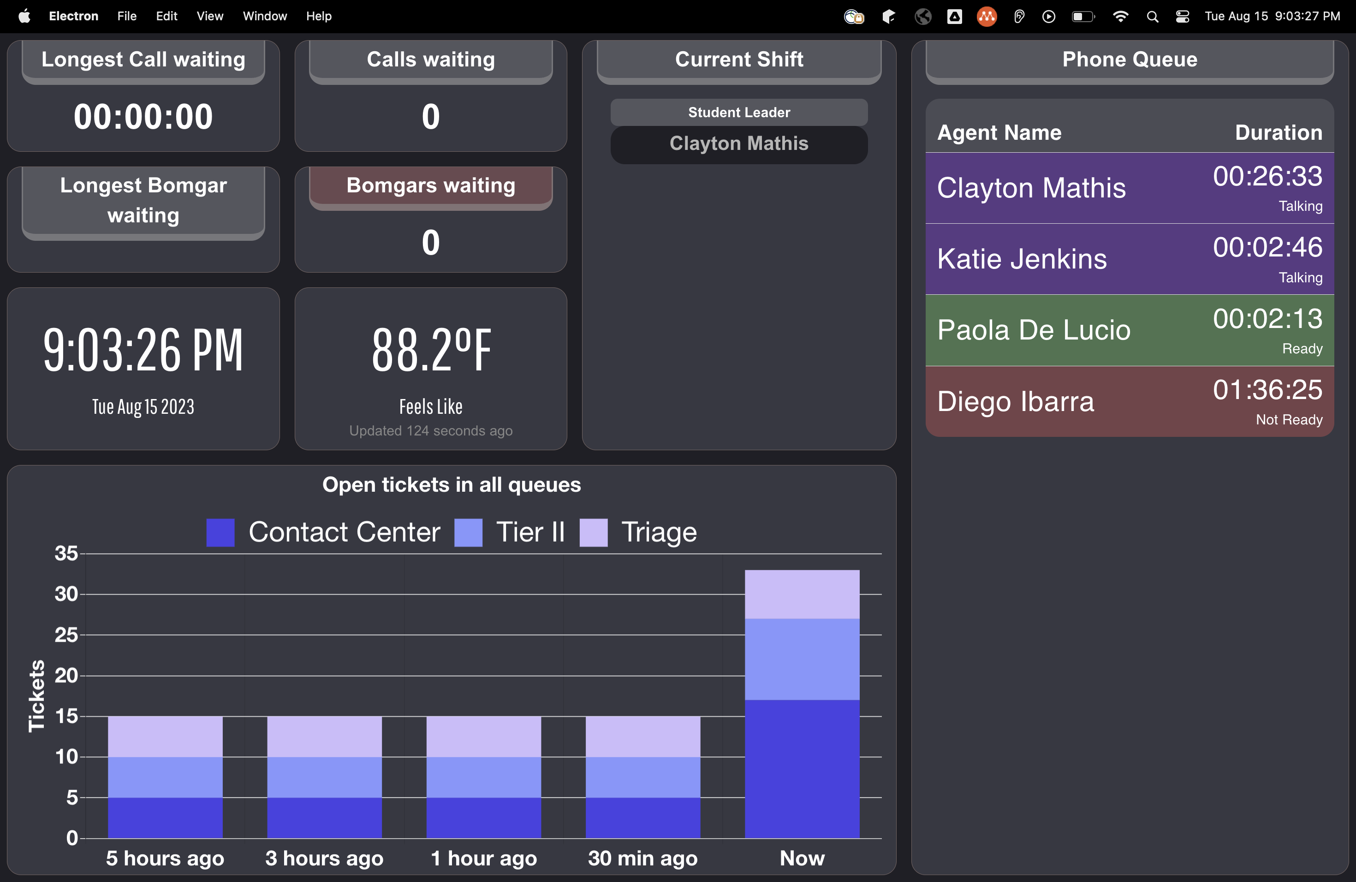This screenshot has width=1356, height=882.
Task: Click the Wi-Fi status icon
Action: point(1120,17)
